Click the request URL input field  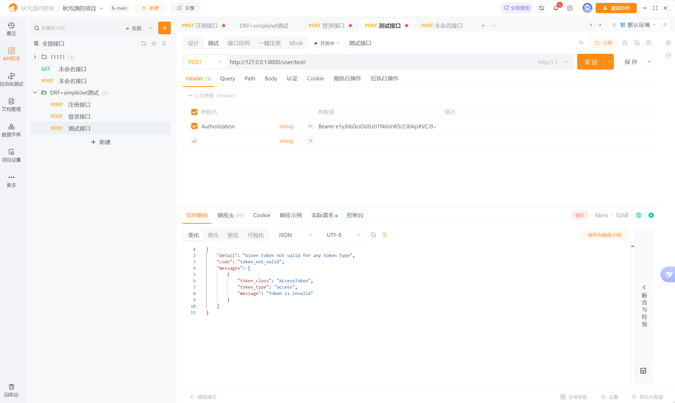pos(380,62)
